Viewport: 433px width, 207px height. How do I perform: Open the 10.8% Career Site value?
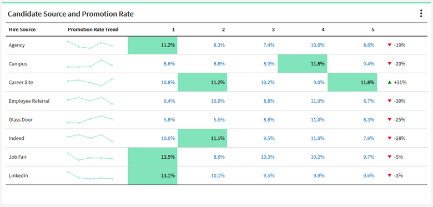tap(168, 82)
